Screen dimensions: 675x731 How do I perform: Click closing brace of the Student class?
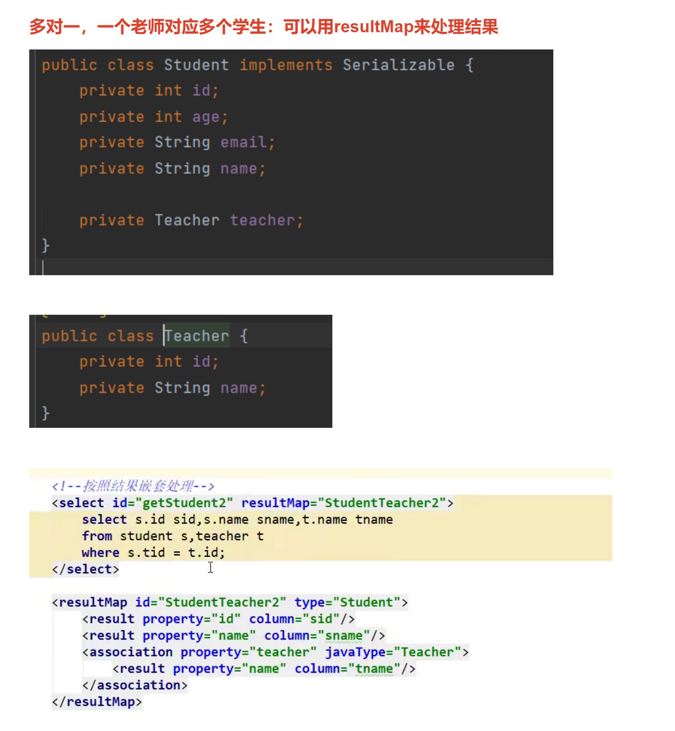(x=46, y=246)
